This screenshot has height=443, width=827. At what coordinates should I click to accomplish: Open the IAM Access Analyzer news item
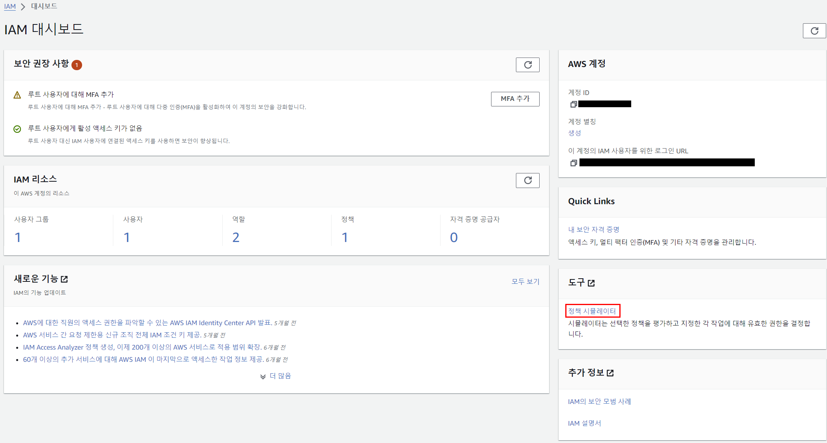(142, 347)
